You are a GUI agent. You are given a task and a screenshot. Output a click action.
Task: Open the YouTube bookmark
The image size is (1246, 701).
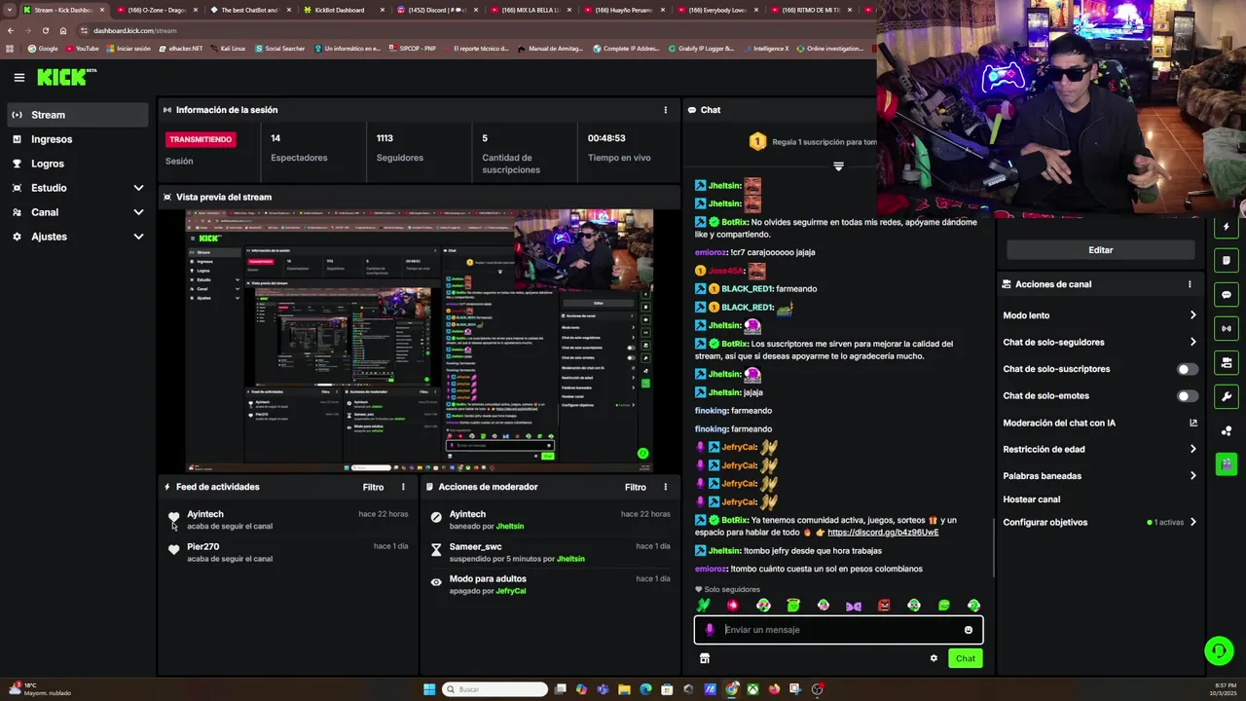pos(82,49)
